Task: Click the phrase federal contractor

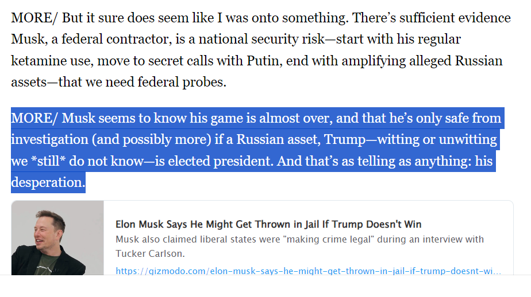Action: pos(117,39)
